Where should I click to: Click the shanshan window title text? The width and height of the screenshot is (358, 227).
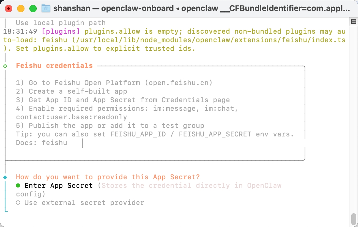tap(72, 8)
